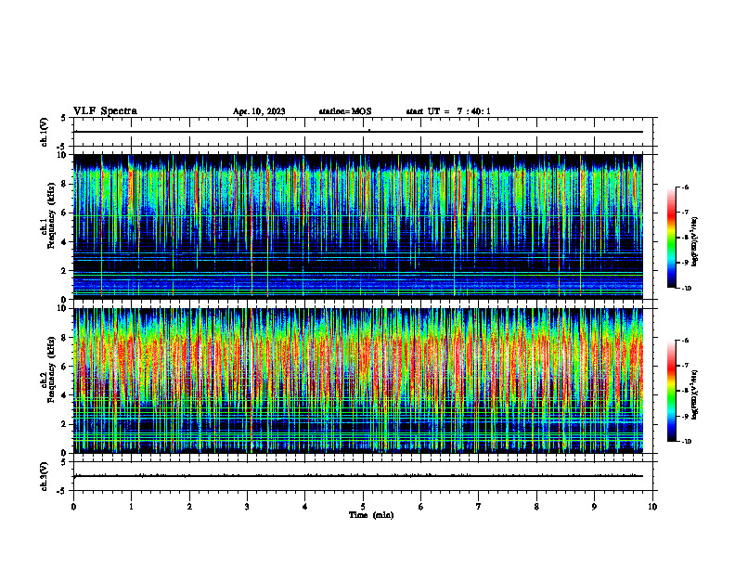Click the time axis tick label "1"
Image resolution: width=735 pixels, height=568 pixels.
point(131,507)
